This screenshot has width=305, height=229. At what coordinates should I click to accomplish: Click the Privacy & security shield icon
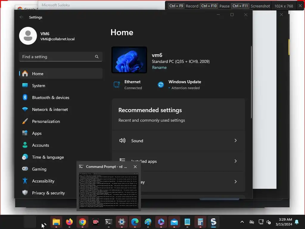tap(25, 193)
